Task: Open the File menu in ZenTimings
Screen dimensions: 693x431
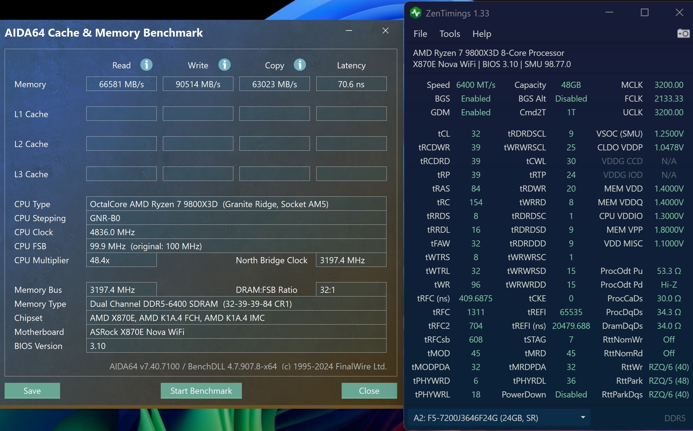Action: coord(420,34)
